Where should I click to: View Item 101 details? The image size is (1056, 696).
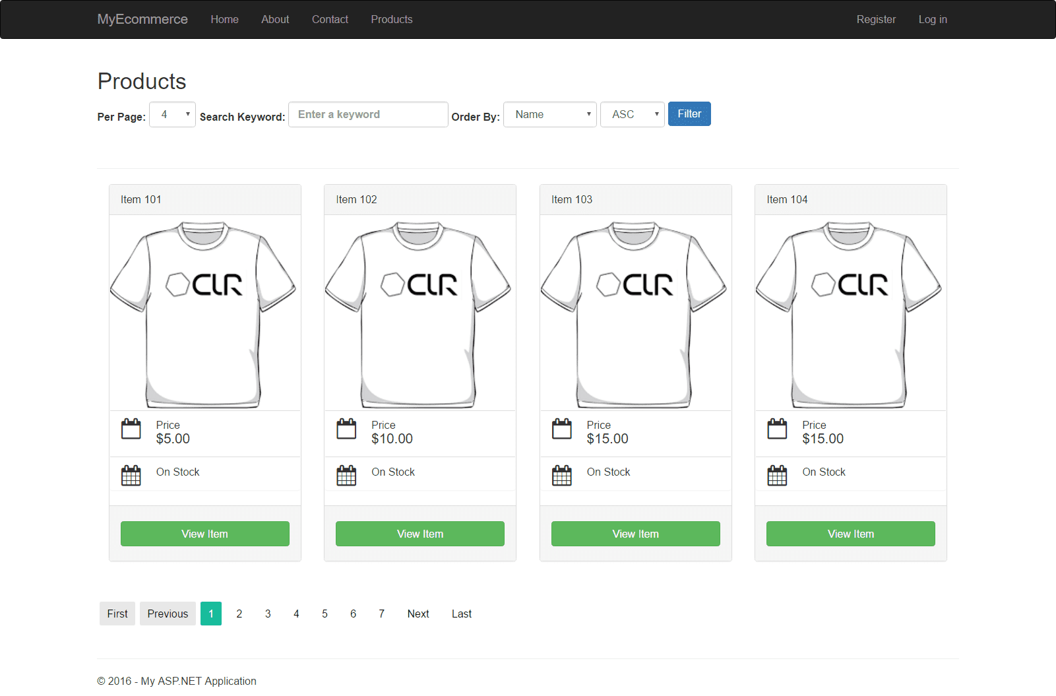point(205,534)
